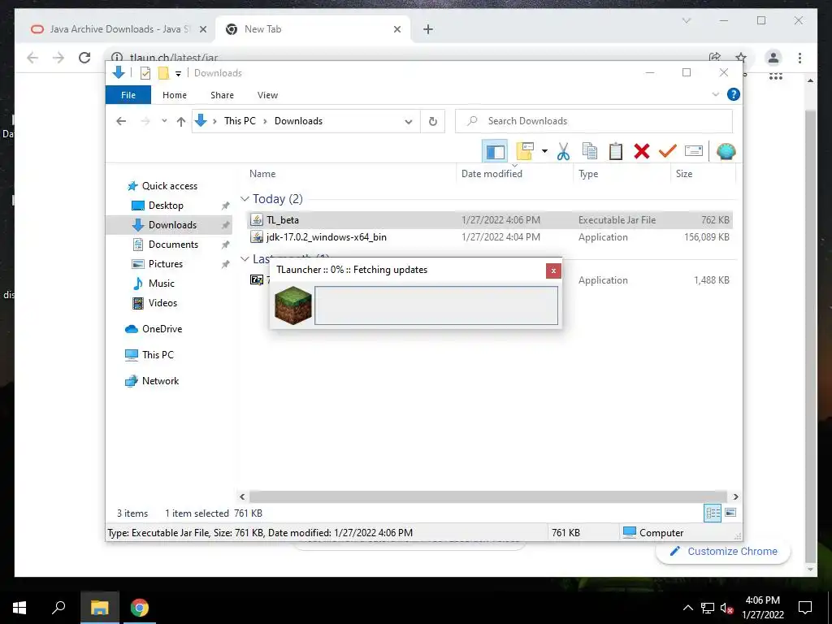Click the orange checkmark Properties icon
This screenshot has width=832, height=624.
668,152
